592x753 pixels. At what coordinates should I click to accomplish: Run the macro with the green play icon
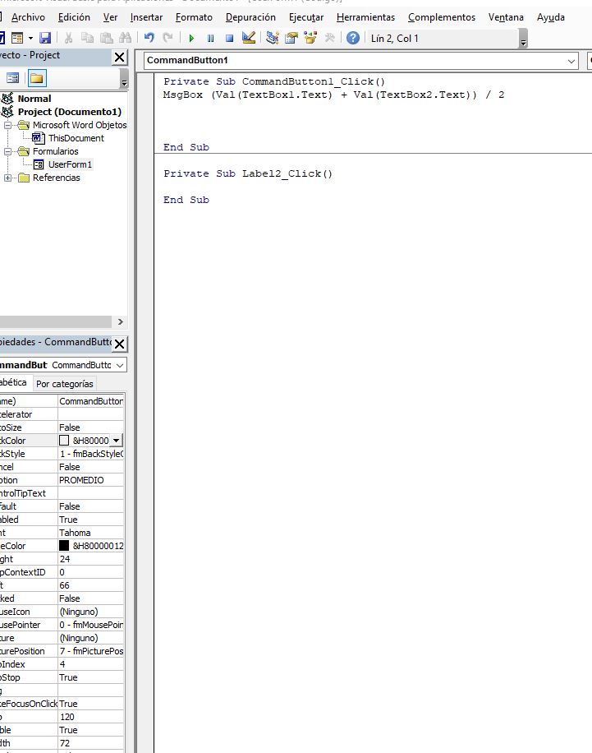(x=191, y=38)
